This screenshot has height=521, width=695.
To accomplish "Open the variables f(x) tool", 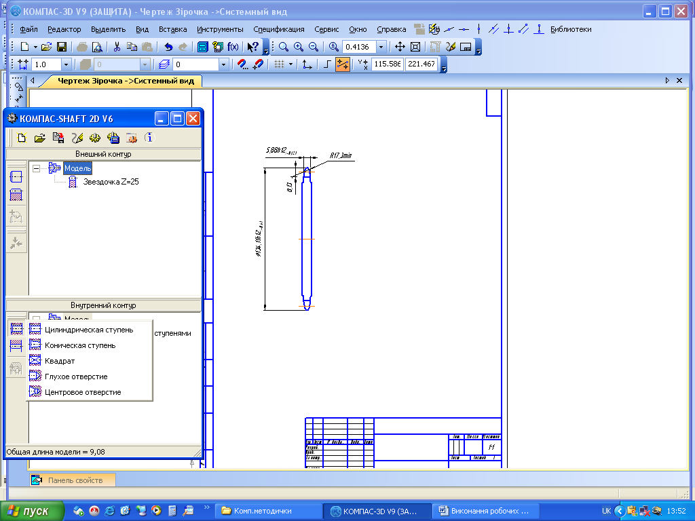I will tap(233, 47).
